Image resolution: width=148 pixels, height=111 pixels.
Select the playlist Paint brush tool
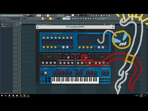[x=7, y=21]
